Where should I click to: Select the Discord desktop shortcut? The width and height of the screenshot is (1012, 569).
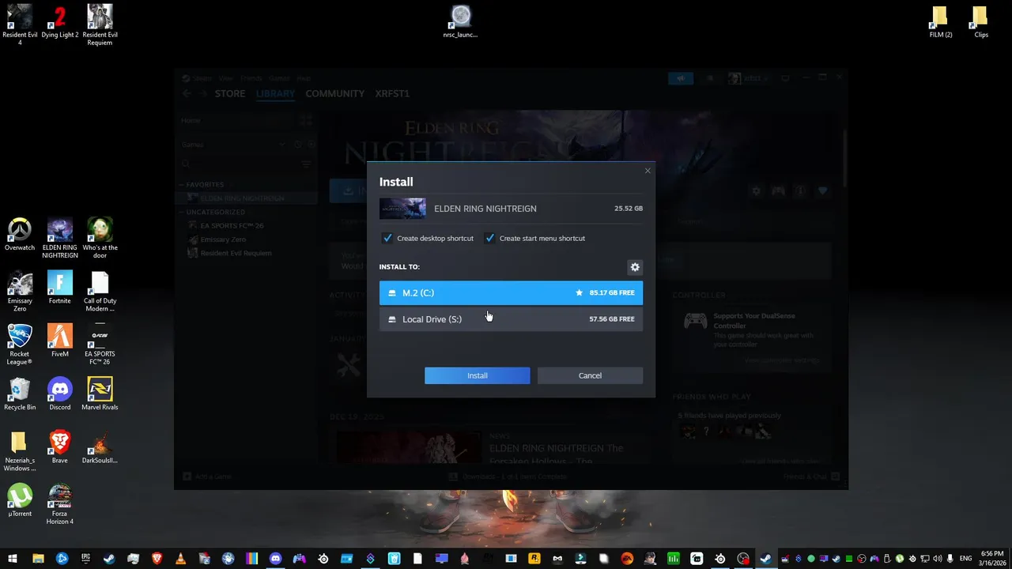pyautogui.click(x=60, y=394)
